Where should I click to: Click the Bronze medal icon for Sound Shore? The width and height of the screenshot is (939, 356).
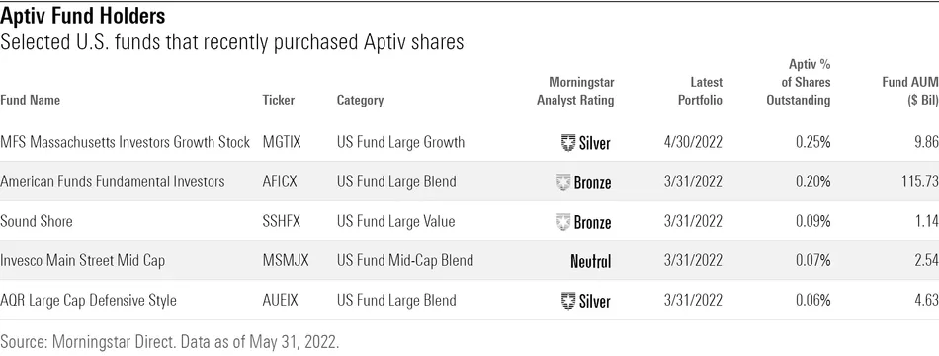563,222
